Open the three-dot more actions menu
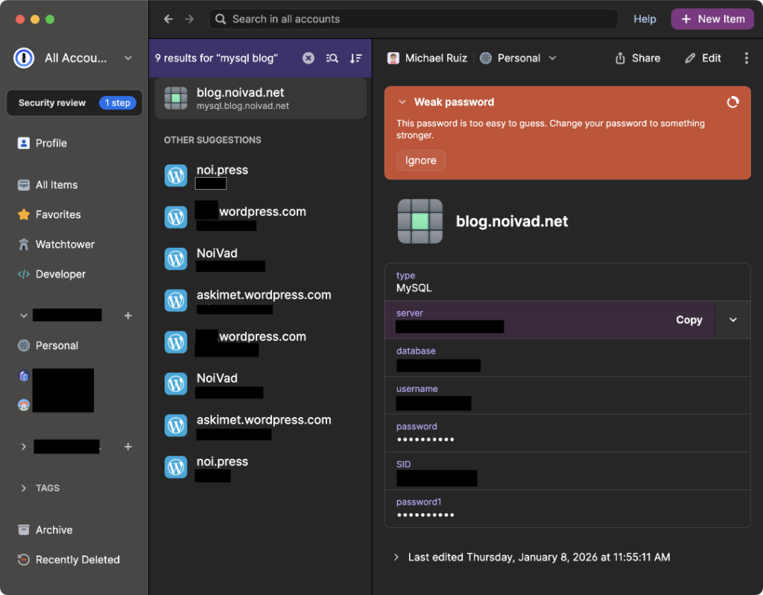The width and height of the screenshot is (763, 595). (747, 58)
